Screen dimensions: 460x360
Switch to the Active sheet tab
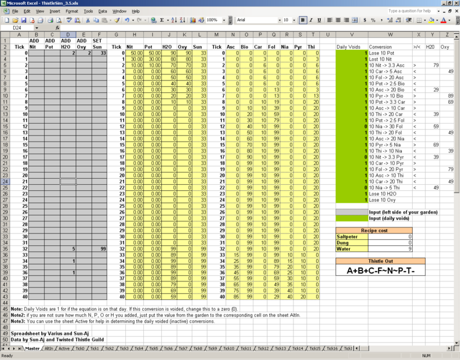(x=64, y=348)
